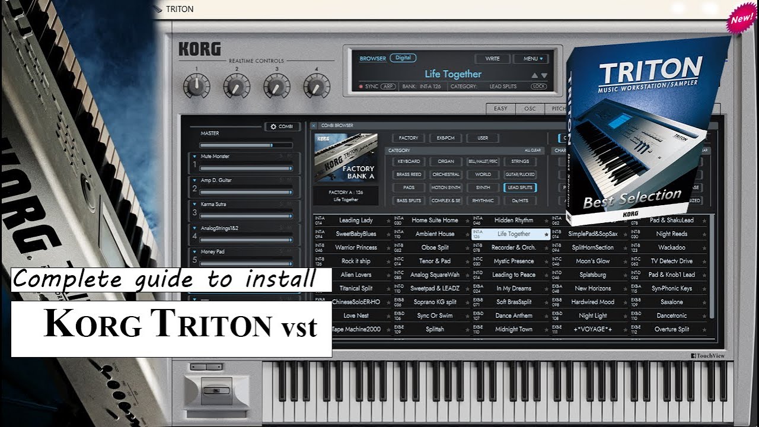Adjust the MASTER volume slider
Viewport: 759px width, 427px height.
click(245, 145)
